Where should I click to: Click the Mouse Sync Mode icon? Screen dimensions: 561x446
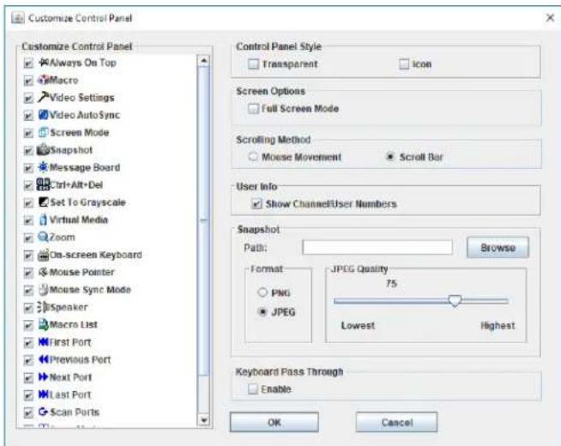tap(43, 290)
